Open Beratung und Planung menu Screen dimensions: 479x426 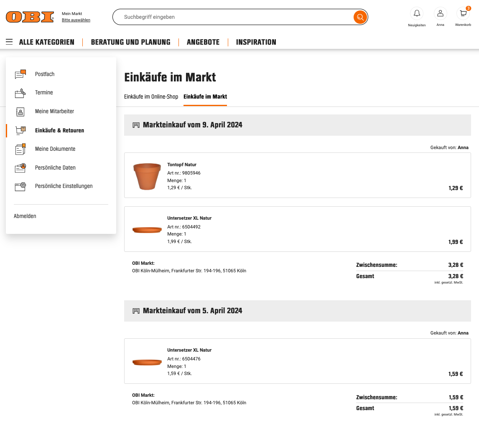tap(130, 42)
